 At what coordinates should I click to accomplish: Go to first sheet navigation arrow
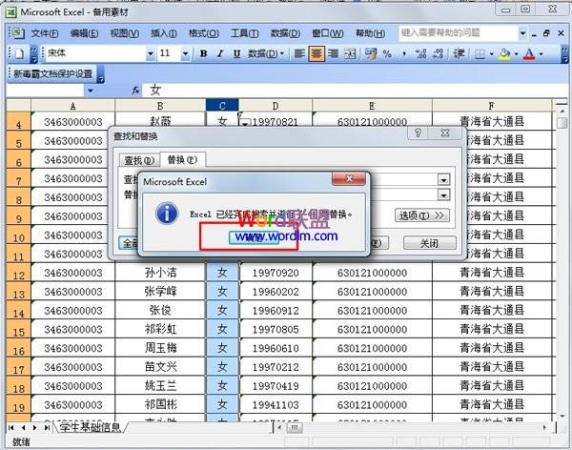click(11, 427)
